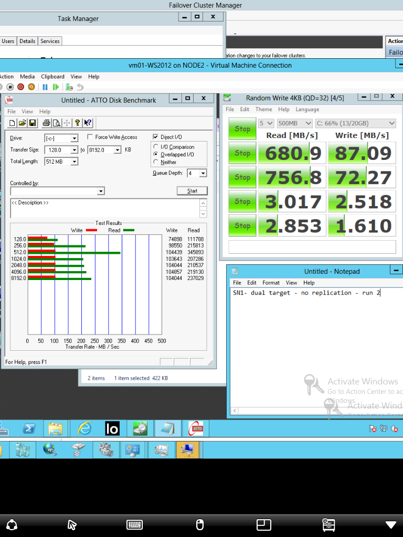Viewport: 403px width, 537px height.
Task: Click the Save floppy icon in ATTO toolbar
Action: [33, 123]
